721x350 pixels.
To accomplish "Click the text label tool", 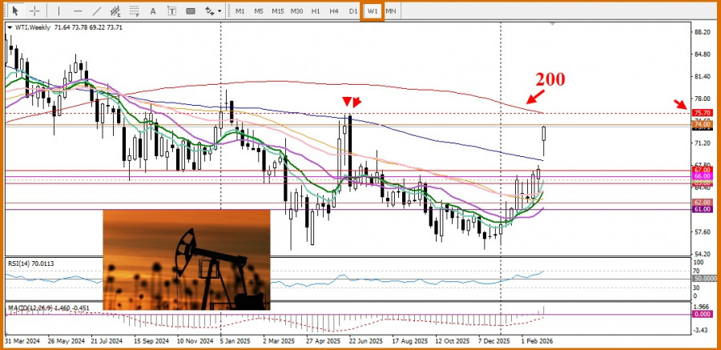I will [172, 11].
